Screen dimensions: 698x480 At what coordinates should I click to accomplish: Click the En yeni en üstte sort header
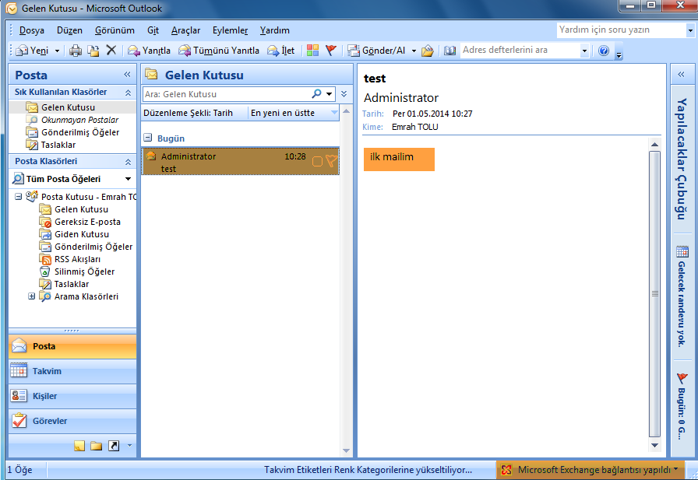[x=294, y=113]
